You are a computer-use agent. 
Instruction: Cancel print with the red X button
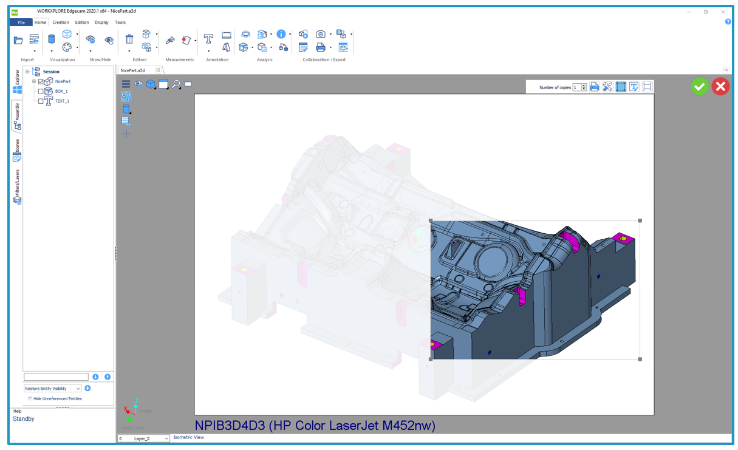click(x=720, y=87)
